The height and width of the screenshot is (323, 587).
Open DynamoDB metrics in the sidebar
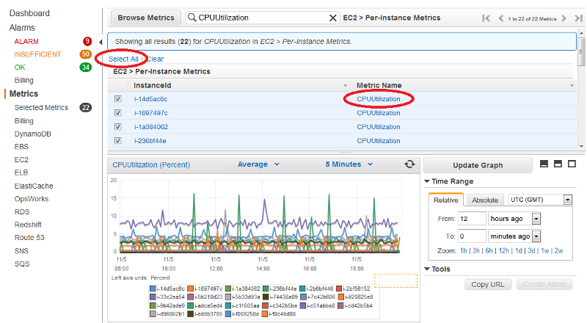[x=32, y=134]
